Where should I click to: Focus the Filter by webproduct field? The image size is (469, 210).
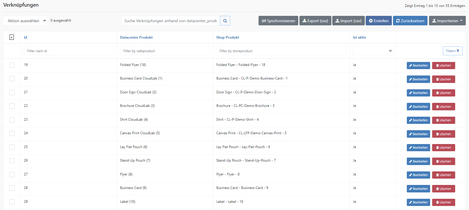click(x=165, y=51)
